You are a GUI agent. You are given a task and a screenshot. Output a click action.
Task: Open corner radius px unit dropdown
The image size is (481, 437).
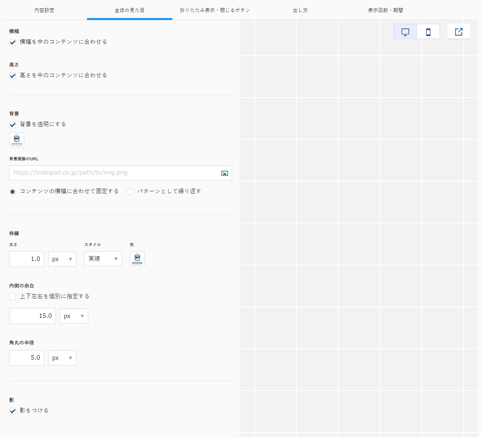62,358
